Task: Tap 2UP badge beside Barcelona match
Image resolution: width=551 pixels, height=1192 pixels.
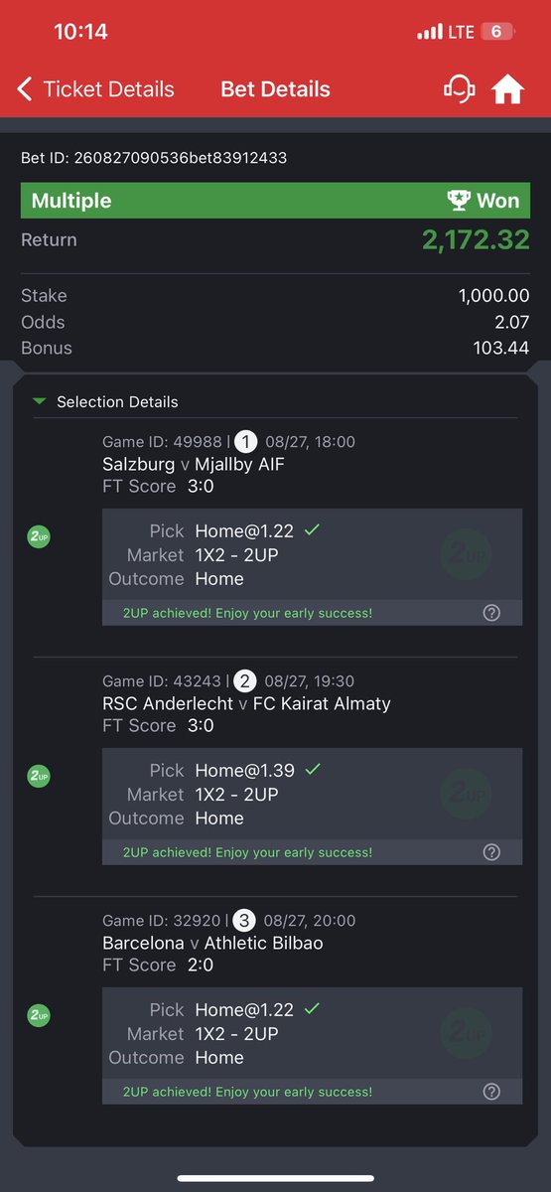Action: [x=38, y=1016]
